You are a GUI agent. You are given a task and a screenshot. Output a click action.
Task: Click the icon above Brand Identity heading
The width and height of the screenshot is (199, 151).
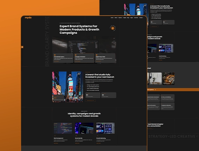(x=76, y=136)
